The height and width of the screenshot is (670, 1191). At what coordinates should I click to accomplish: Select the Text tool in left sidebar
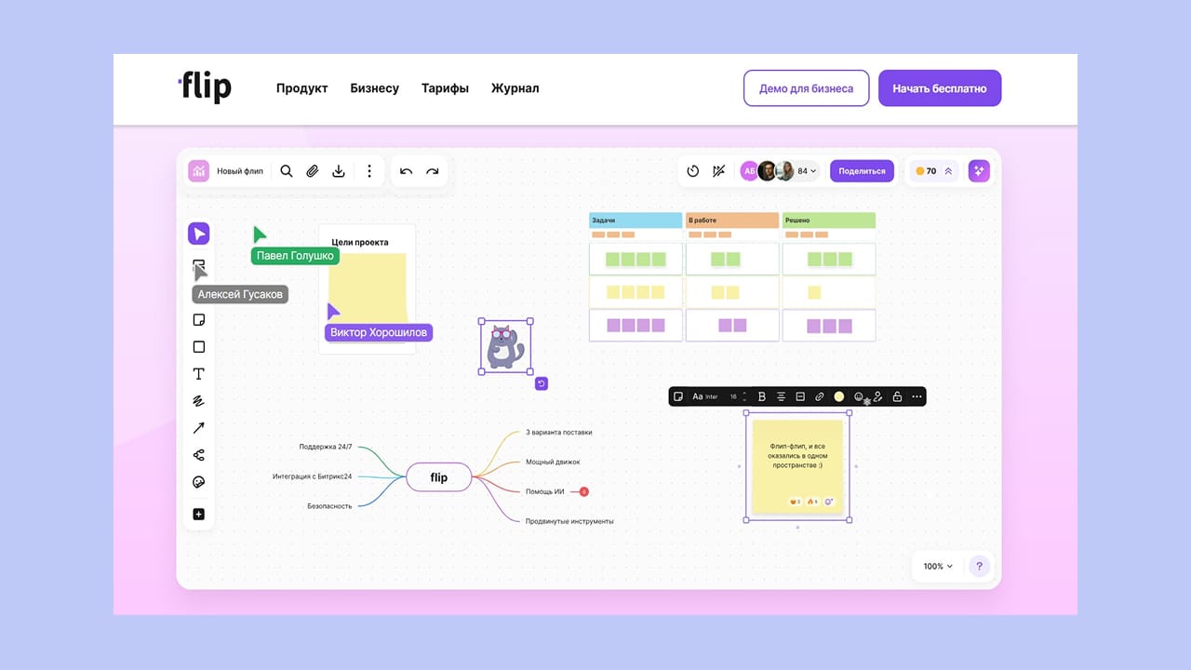point(198,374)
